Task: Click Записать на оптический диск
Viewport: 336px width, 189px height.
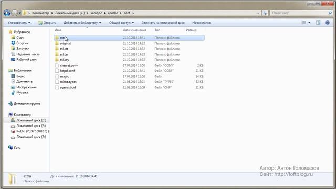Action: [163, 23]
